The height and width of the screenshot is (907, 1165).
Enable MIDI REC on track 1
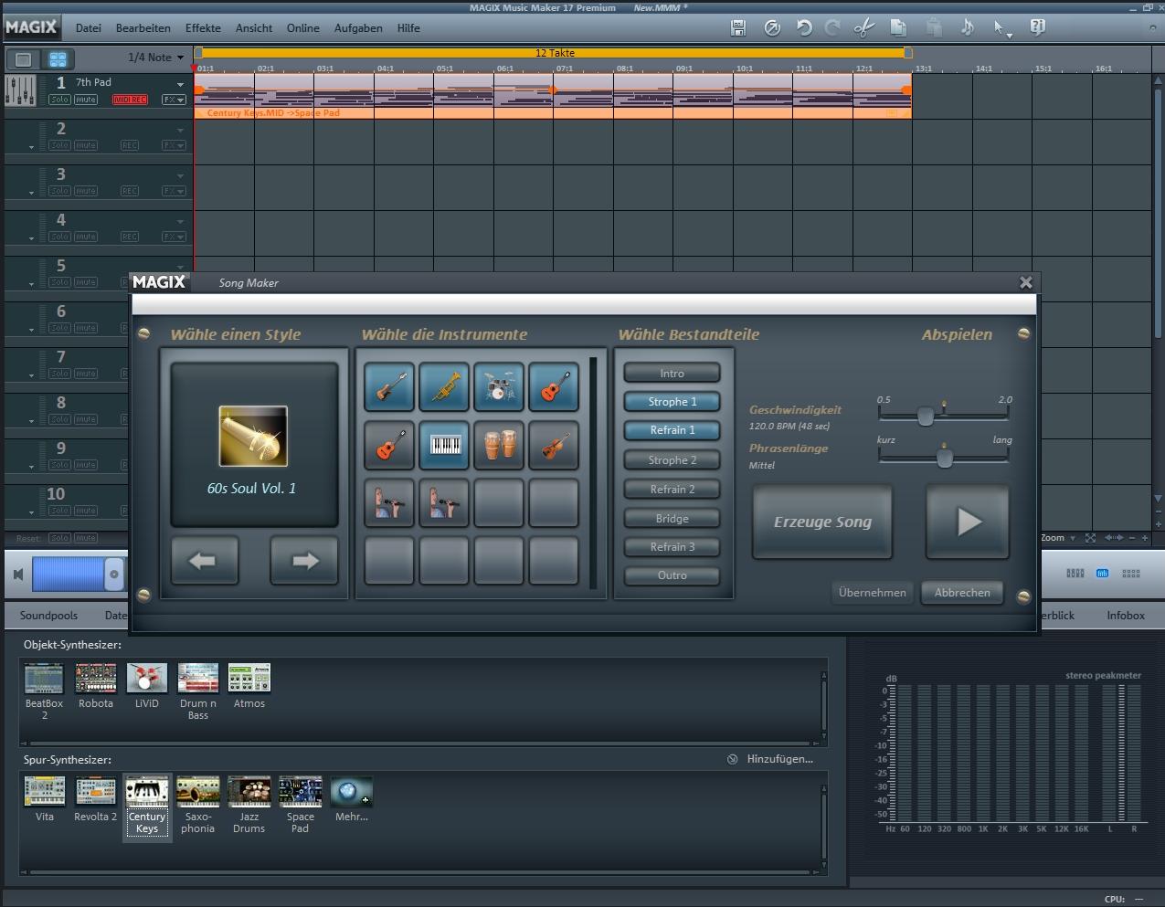[130, 99]
